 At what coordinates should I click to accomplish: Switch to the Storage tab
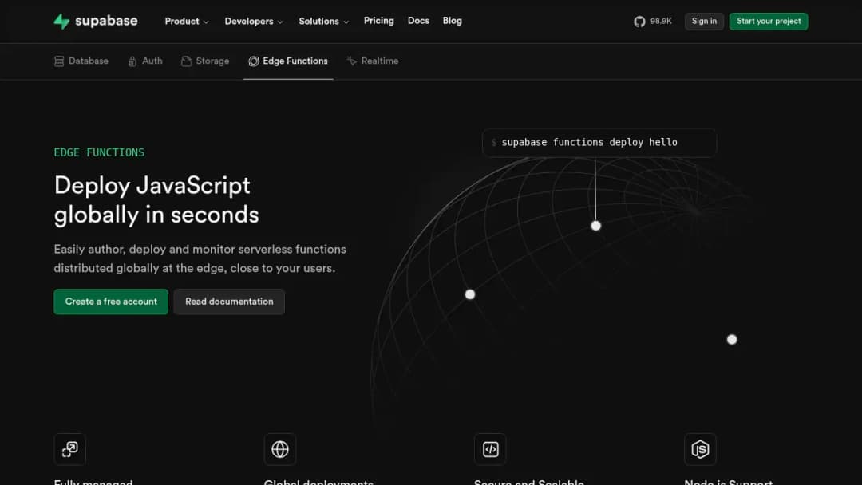point(205,61)
